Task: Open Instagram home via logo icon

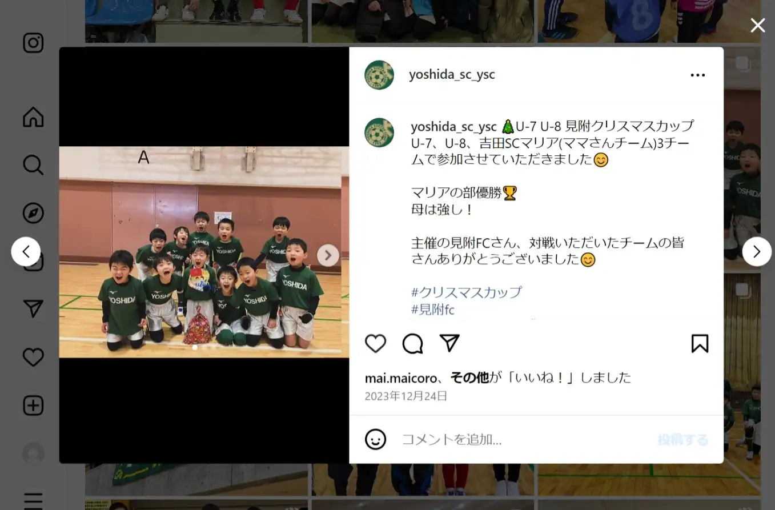Action: click(33, 43)
